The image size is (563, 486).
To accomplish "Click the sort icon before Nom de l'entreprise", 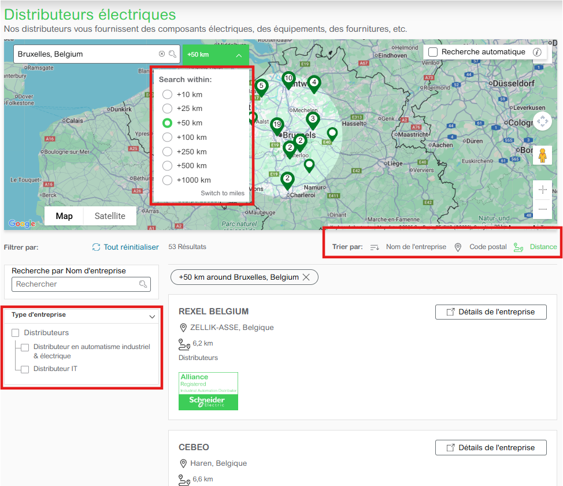I will (x=375, y=247).
